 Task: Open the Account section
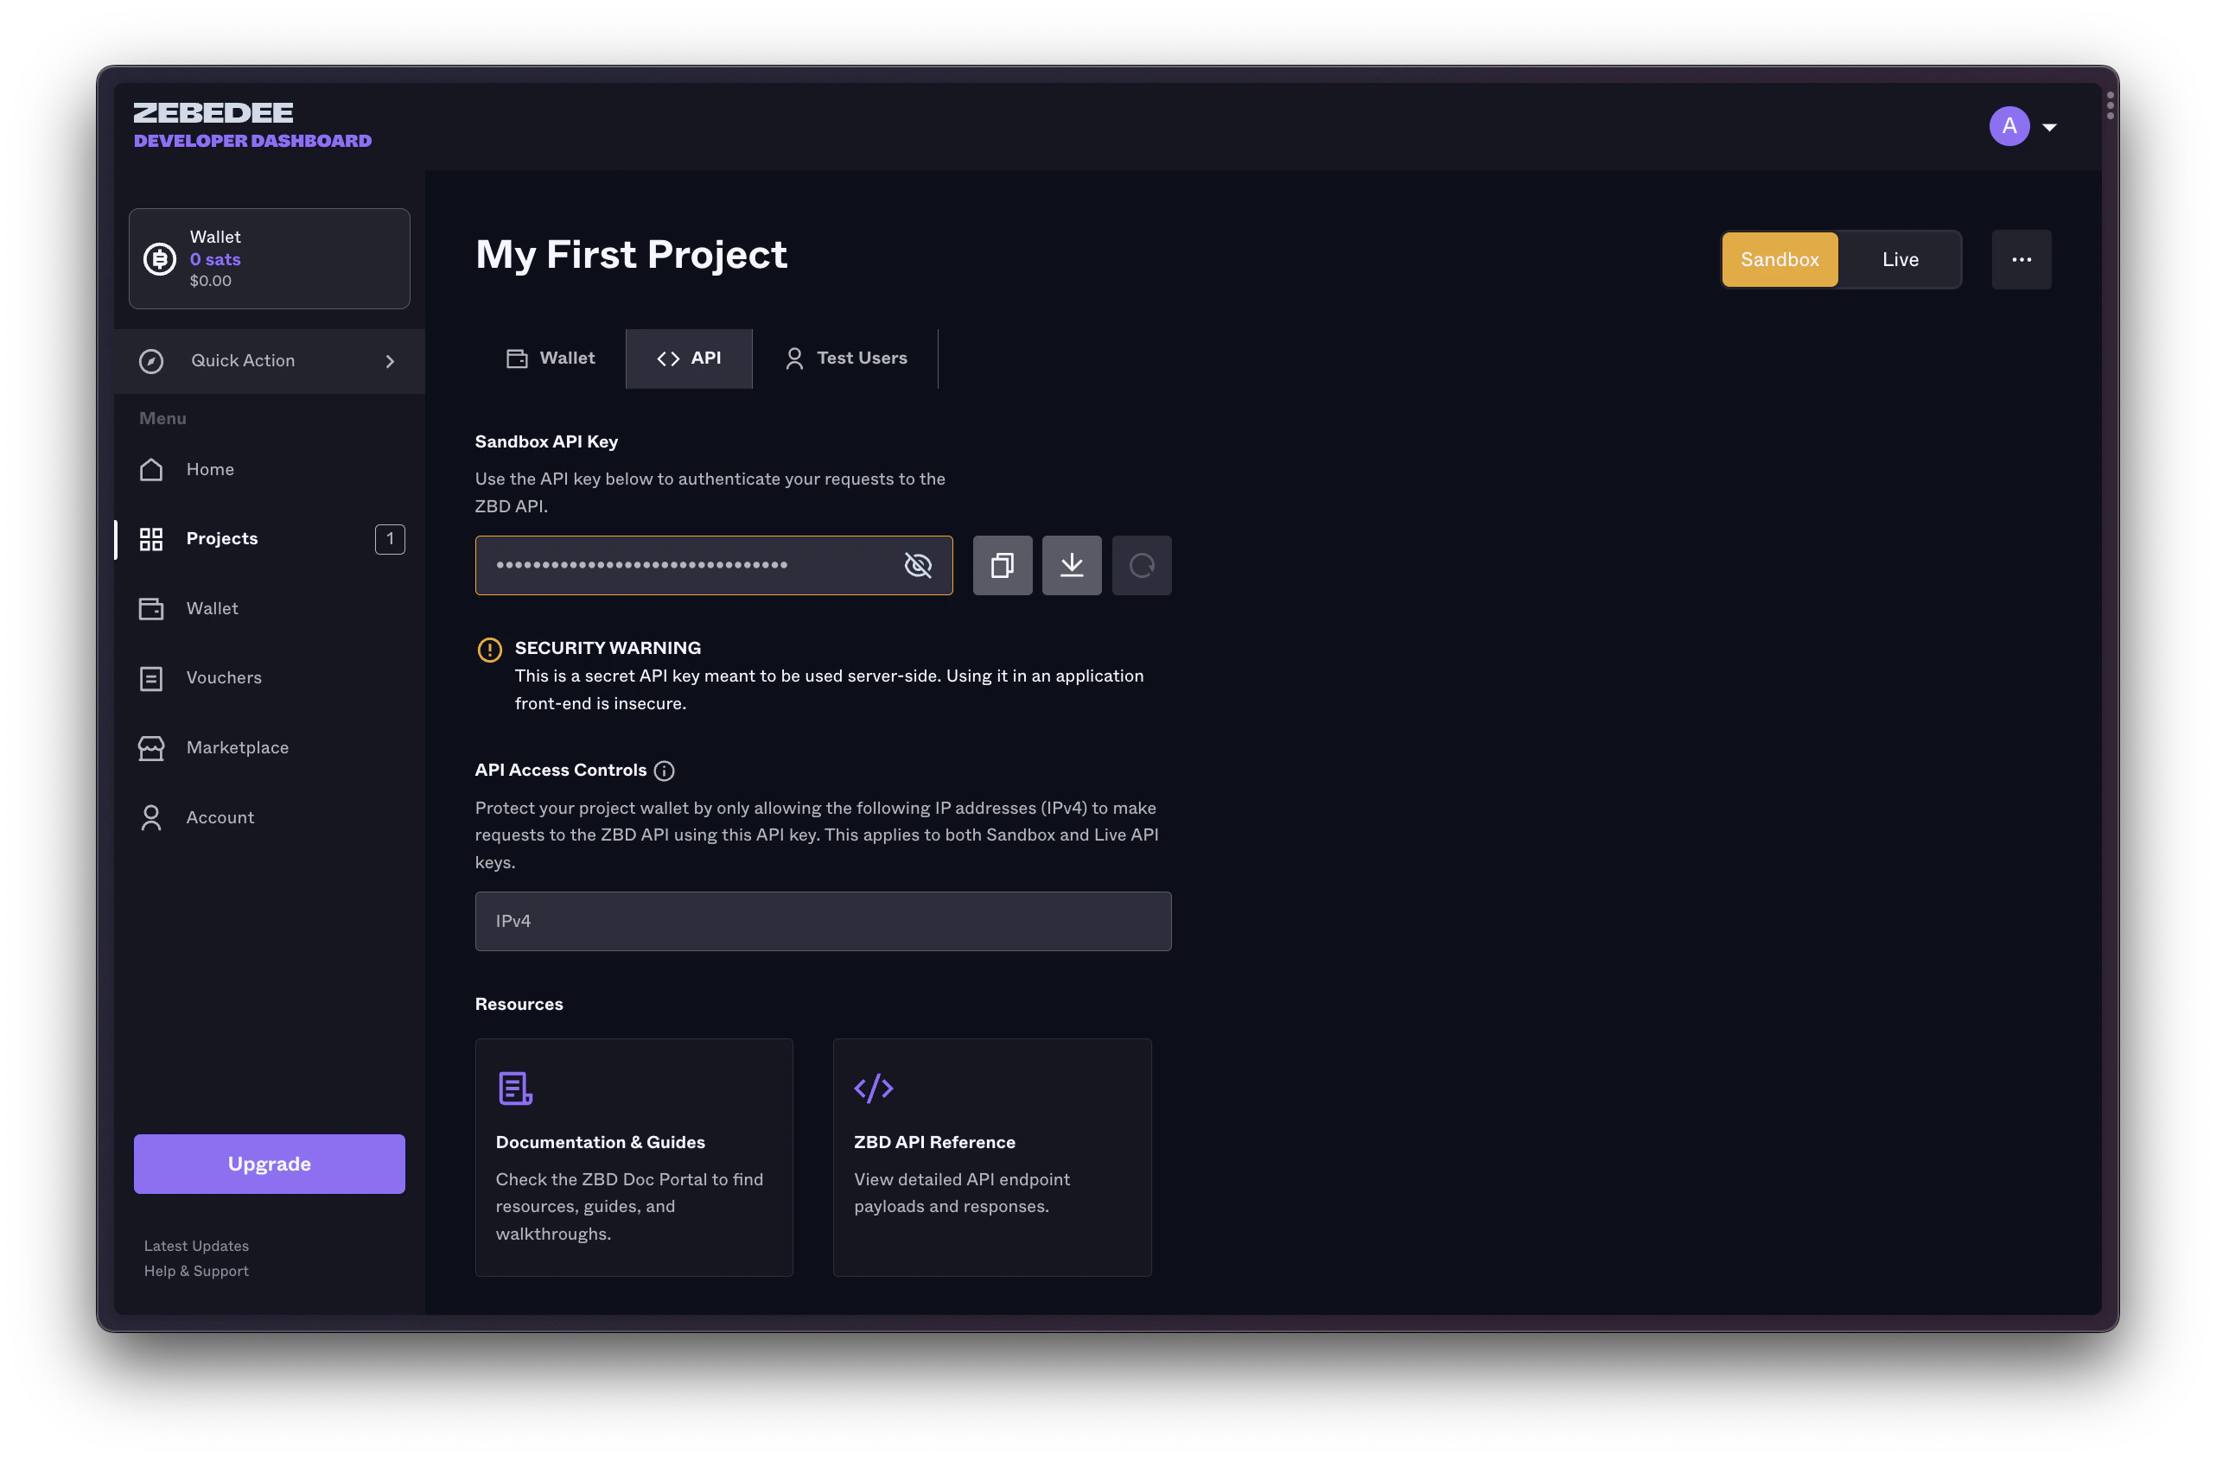(220, 817)
